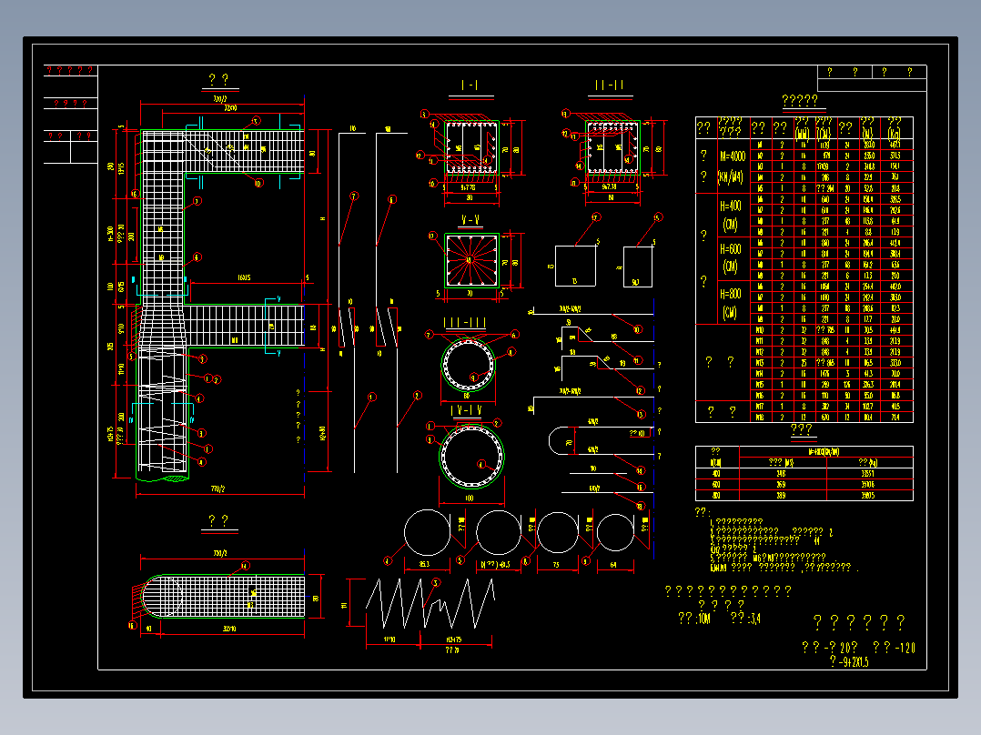981x735 pixels.
Task: Click the 100 dimension under IV-IV circle
Action: pyautogui.click(x=470, y=498)
